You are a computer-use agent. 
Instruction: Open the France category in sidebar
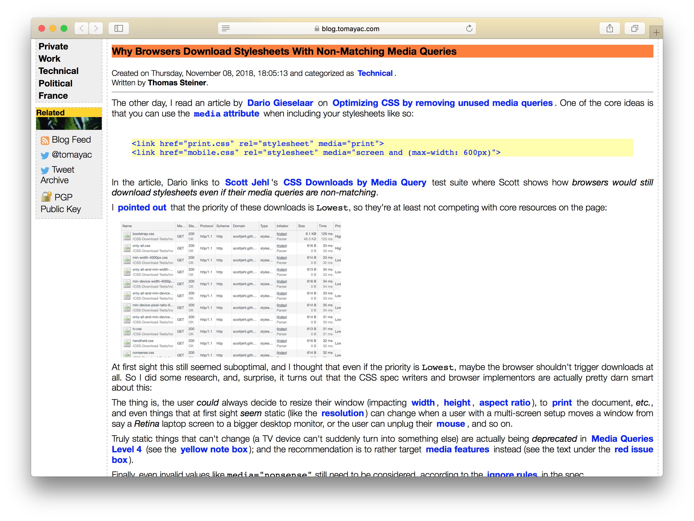(x=53, y=96)
